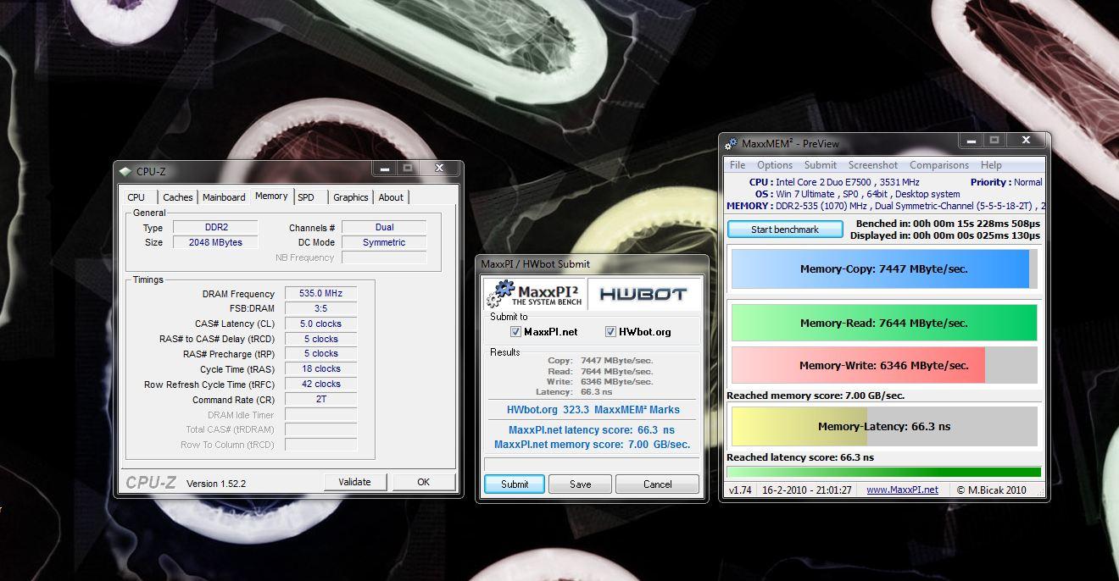
Task: Click the Command Rate 2T field
Action: (x=320, y=400)
